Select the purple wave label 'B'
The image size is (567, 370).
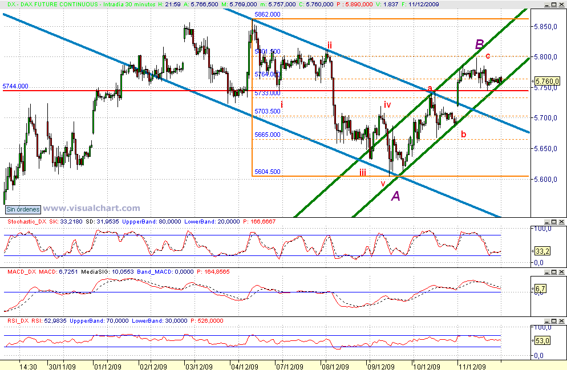[479, 44]
